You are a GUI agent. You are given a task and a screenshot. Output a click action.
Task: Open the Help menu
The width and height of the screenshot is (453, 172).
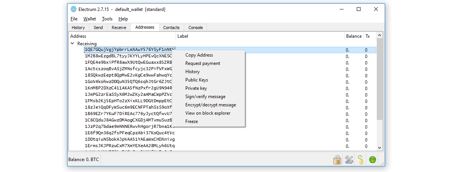pyautogui.click(x=123, y=19)
